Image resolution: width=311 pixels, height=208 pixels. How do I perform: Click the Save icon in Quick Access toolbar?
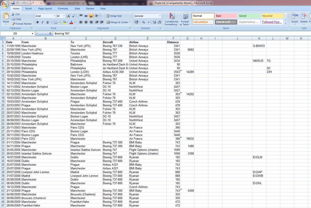pos(13,3)
